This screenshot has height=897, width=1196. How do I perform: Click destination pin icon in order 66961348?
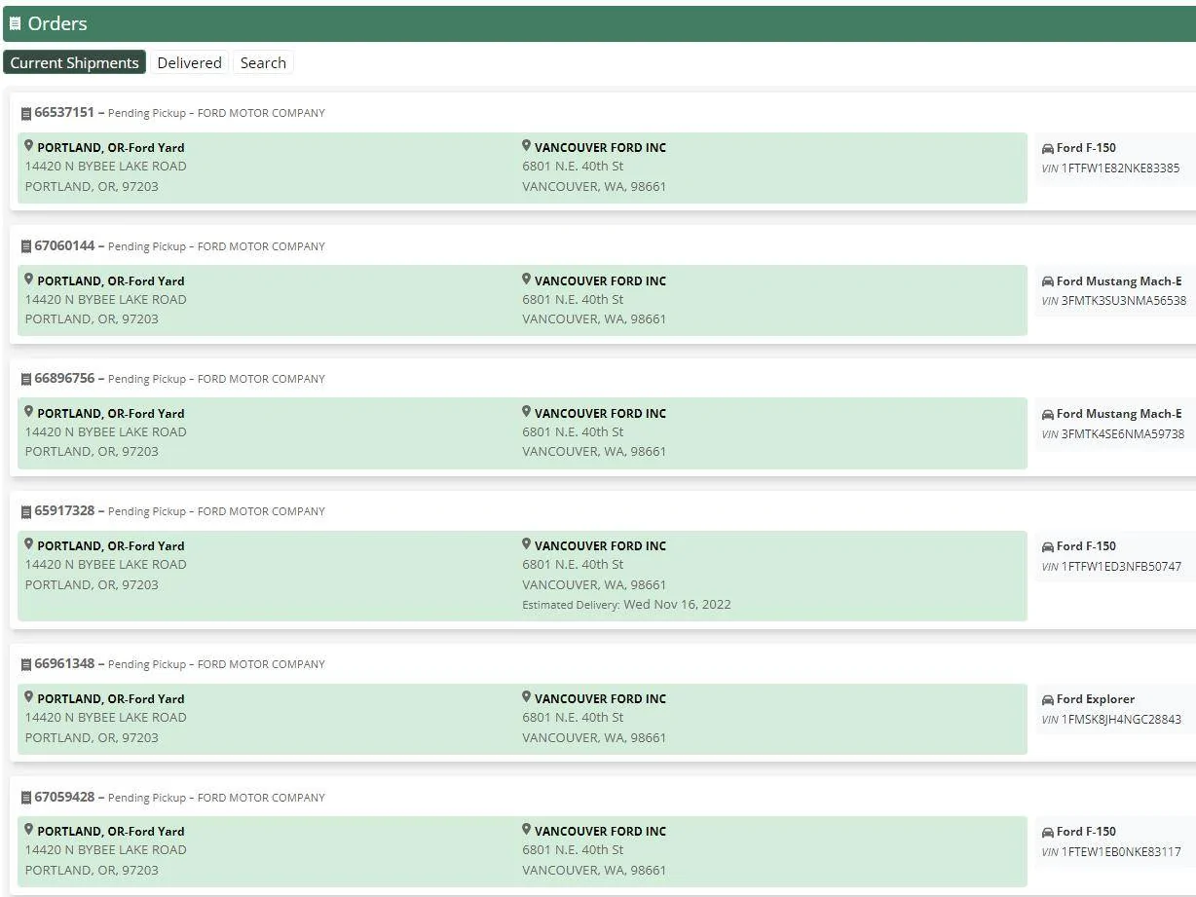pyautogui.click(x=526, y=697)
